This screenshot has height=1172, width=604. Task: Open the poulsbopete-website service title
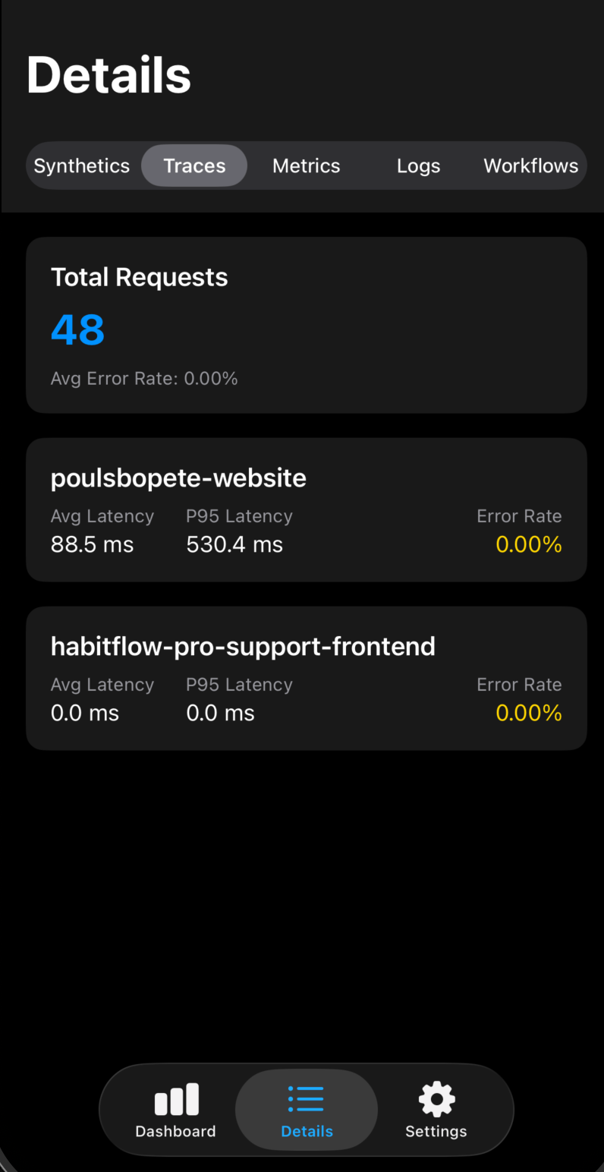point(178,477)
